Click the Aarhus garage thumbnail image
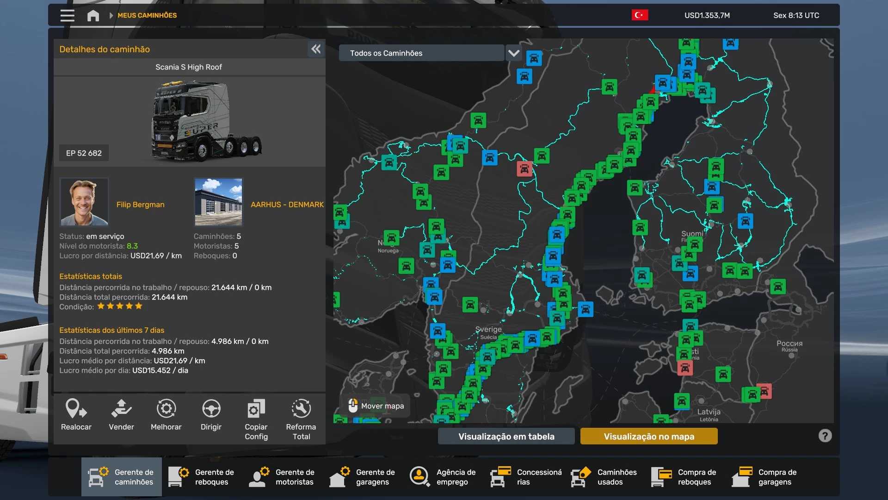This screenshot has height=500, width=888. pyautogui.click(x=218, y=202)
